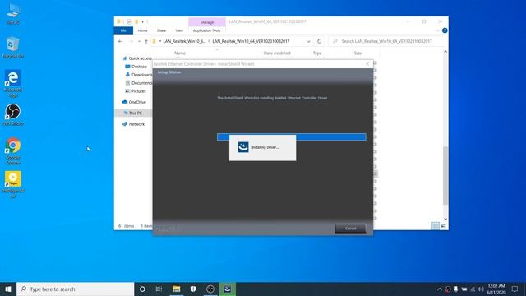The image size is (526, 296).
Task: Select the Manage contextual tab
Action: pos(207,22)
